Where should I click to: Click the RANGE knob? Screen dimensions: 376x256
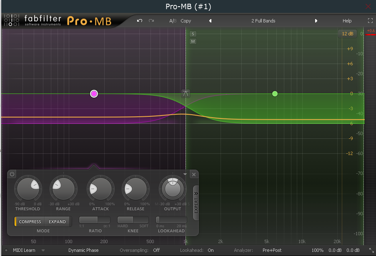[x=63, y=189]
